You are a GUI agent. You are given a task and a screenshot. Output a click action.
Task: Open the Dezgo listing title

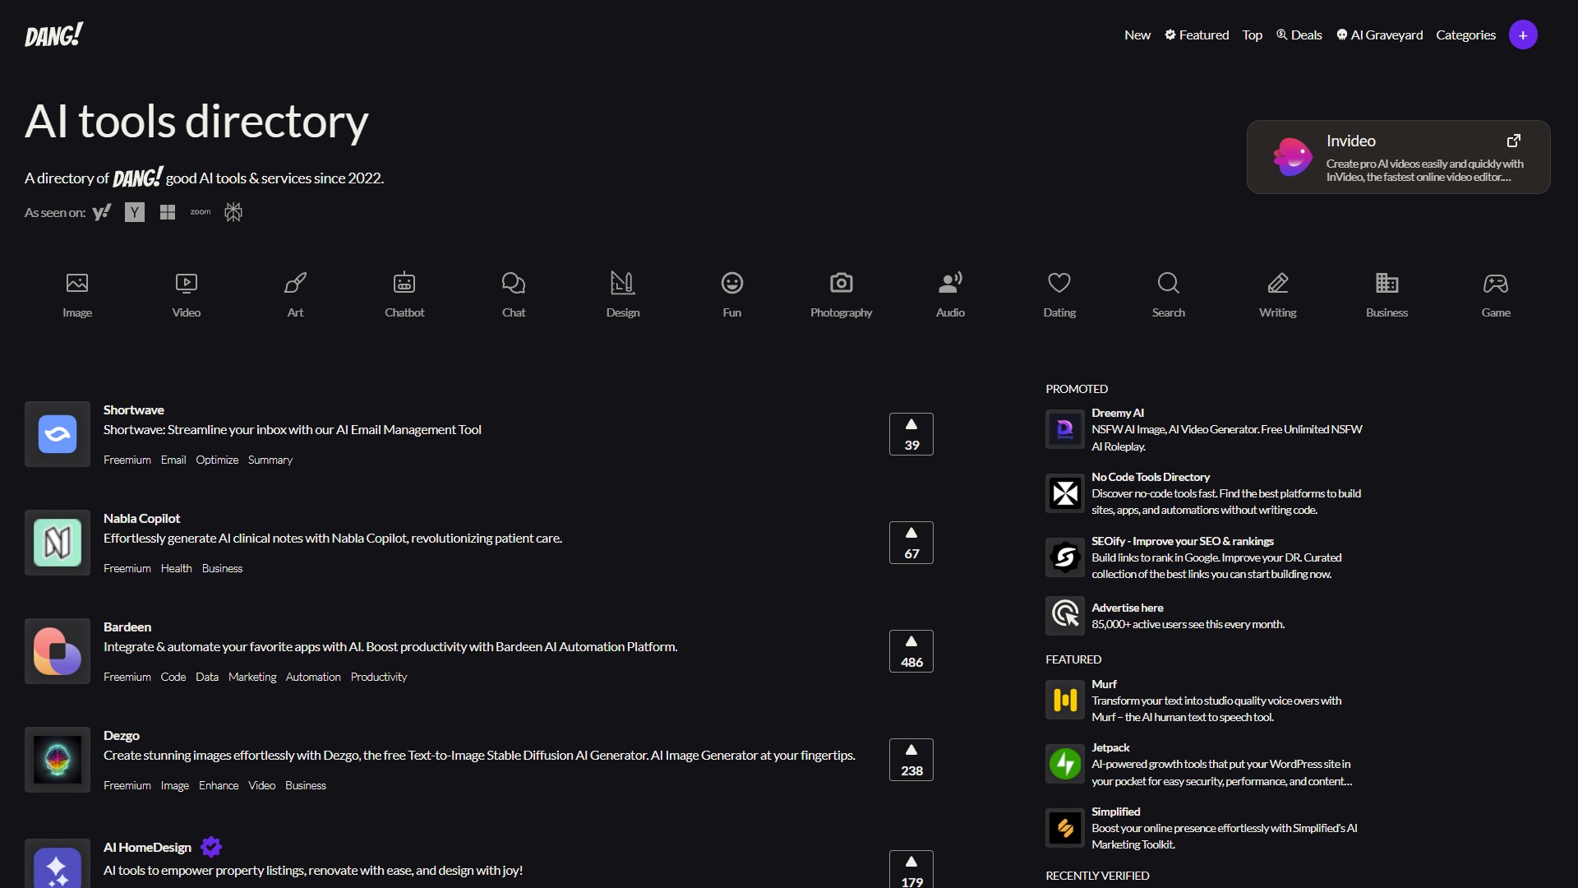[x=122, y=735]
